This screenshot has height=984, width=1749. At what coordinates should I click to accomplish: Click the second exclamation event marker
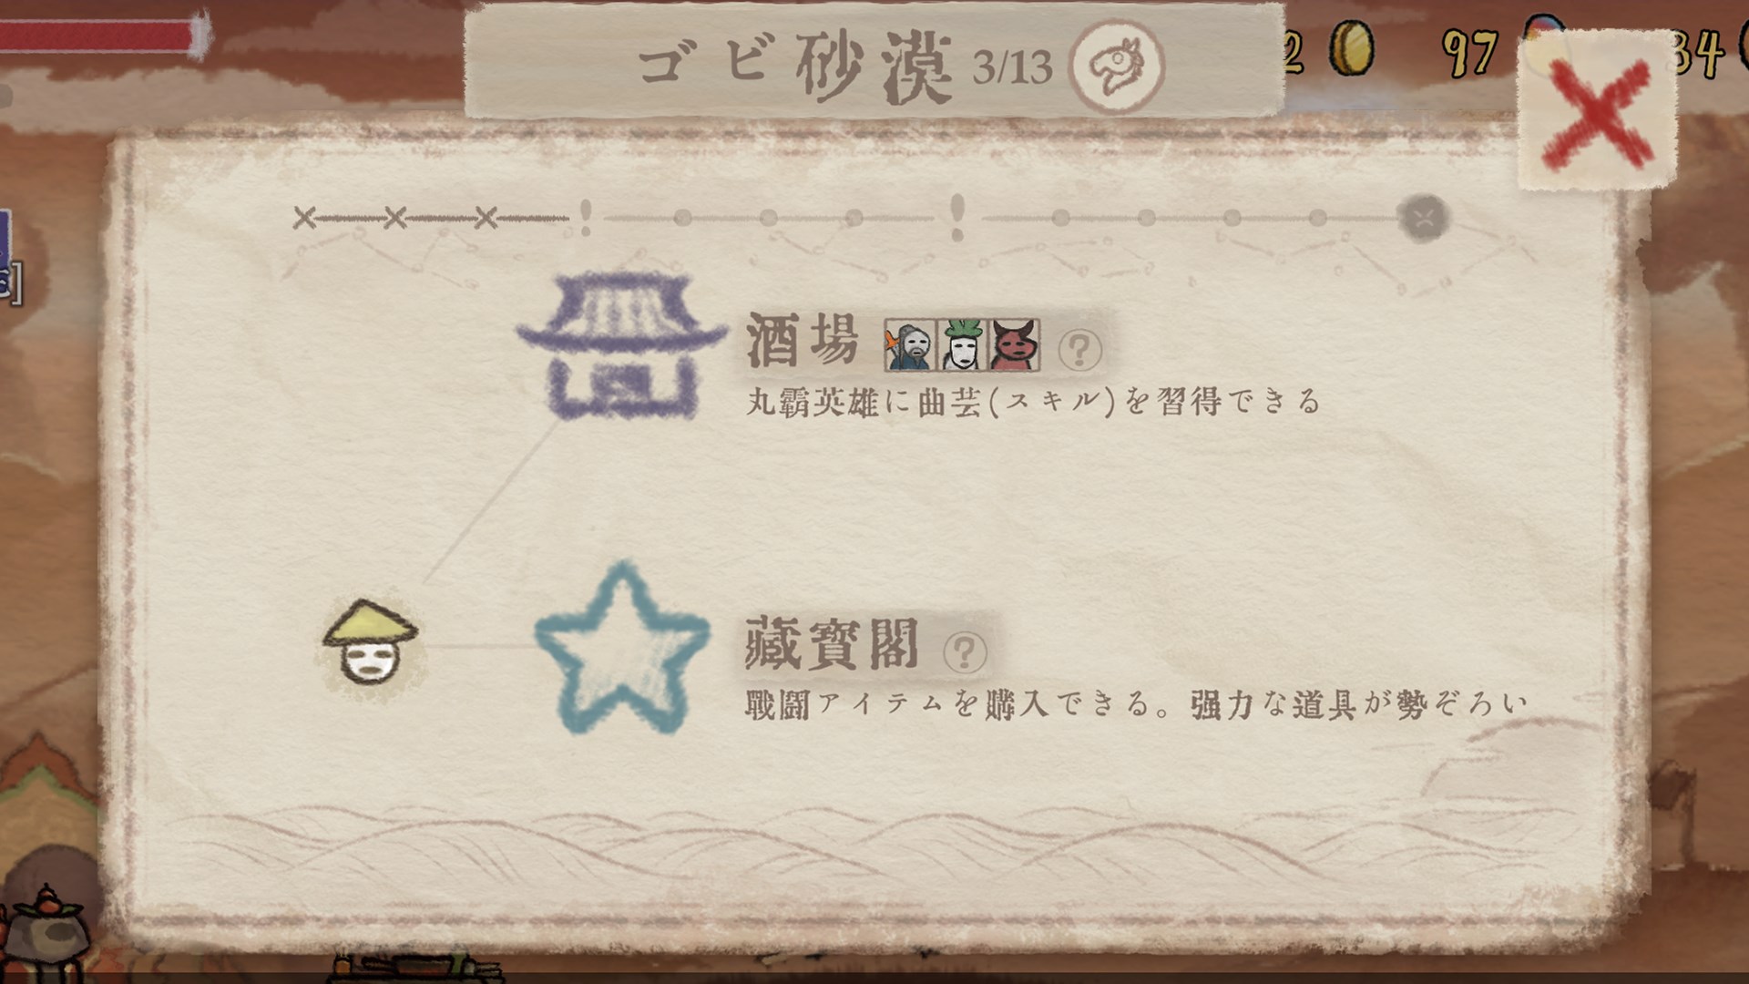[x=956, y=217]
